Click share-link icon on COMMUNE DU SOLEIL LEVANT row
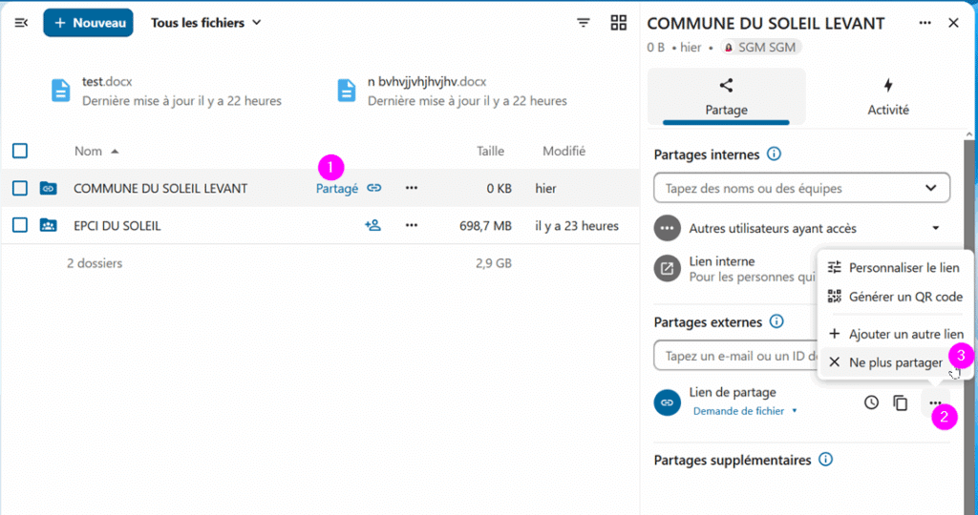The image size is (978, 515). pyautogui.click(x=373, y=188)
